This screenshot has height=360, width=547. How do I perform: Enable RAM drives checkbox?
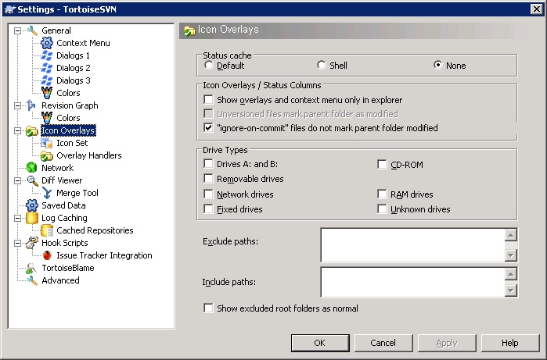coord(382,194)
